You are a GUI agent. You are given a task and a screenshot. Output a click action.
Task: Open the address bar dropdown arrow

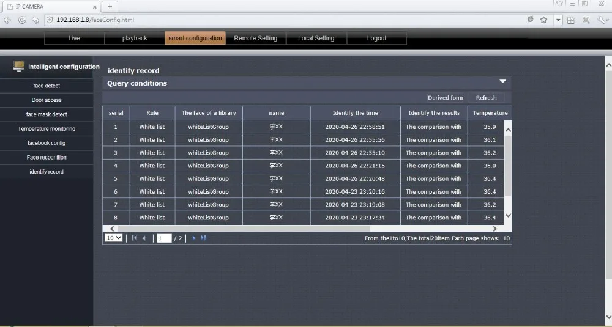coord(559,20)
